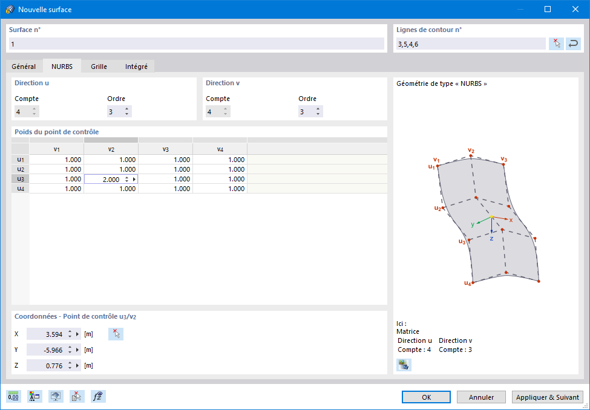
Task: Click the application icon in title bar
Action: 10,10
